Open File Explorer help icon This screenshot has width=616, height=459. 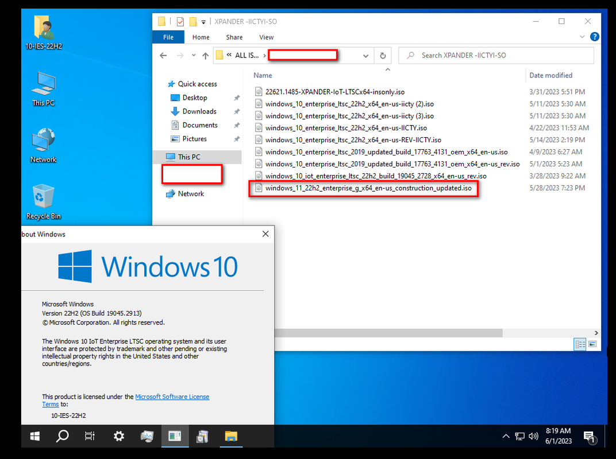coord(595,37)
